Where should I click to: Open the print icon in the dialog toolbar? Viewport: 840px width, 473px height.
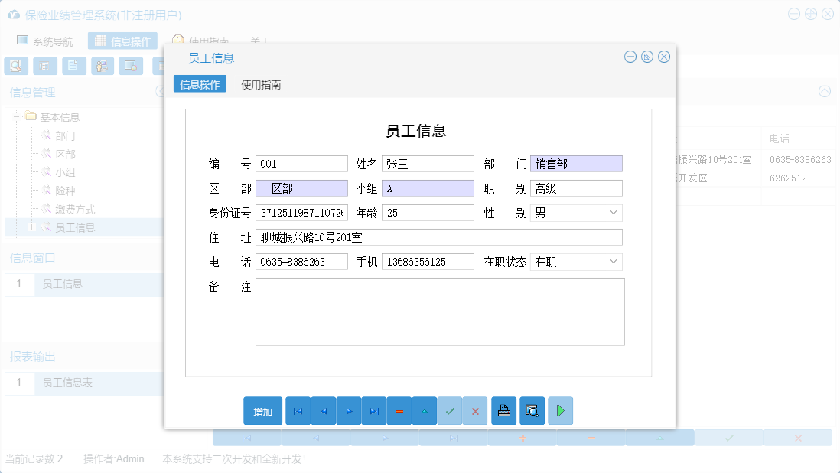click(x=503, y=411)
